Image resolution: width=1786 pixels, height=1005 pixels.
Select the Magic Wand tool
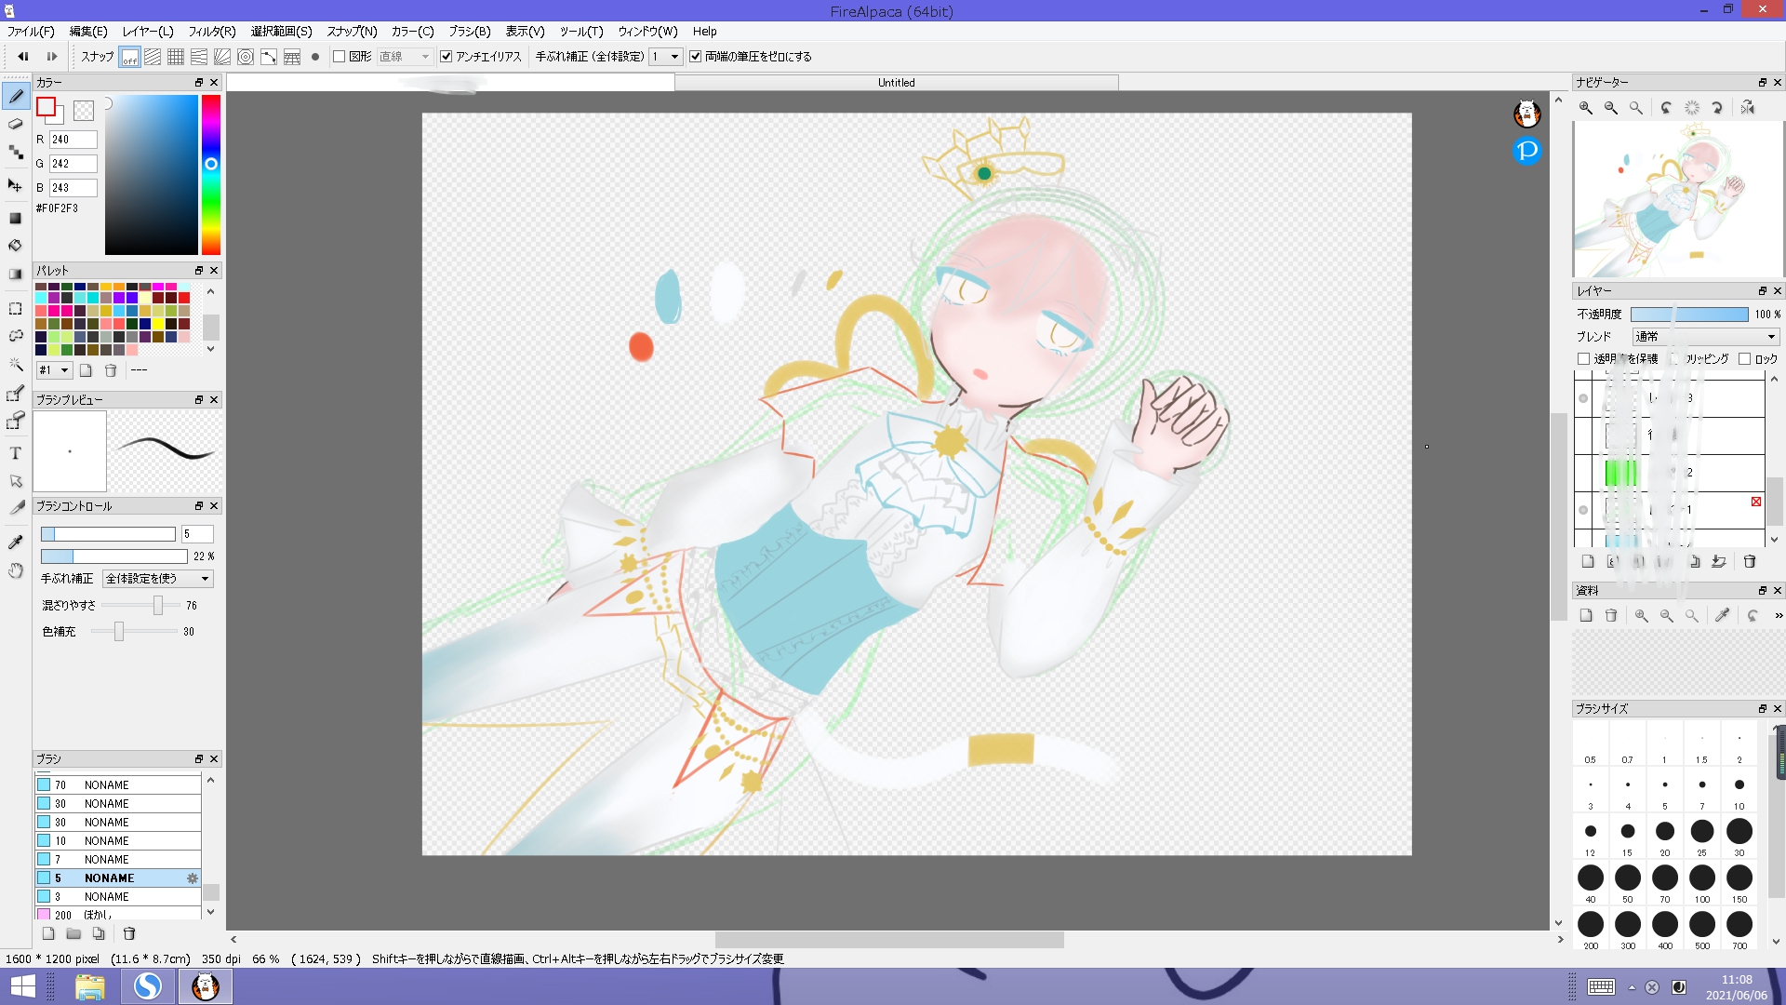pyautogui.click(x=16, y=364)
